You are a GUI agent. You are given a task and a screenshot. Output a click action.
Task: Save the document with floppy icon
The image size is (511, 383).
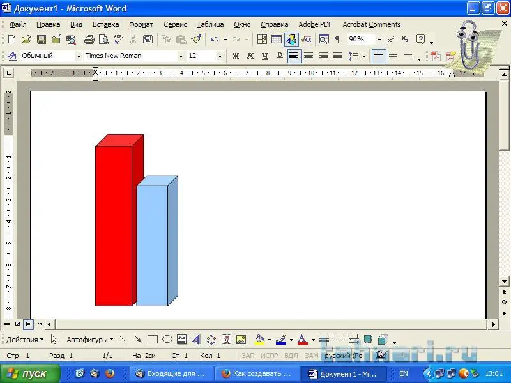point(42,40)
